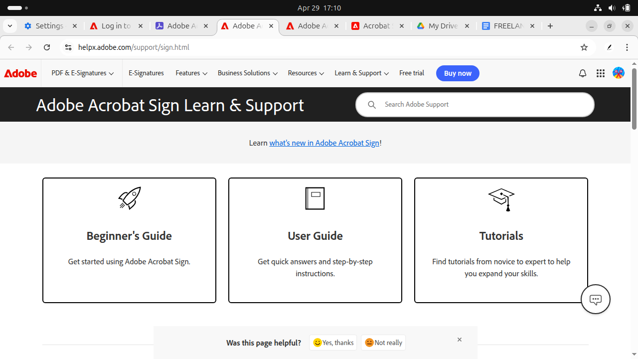Open the Adobe apps grid icon
The height and width of the screenshot is (359, 638).
(601, 73)
